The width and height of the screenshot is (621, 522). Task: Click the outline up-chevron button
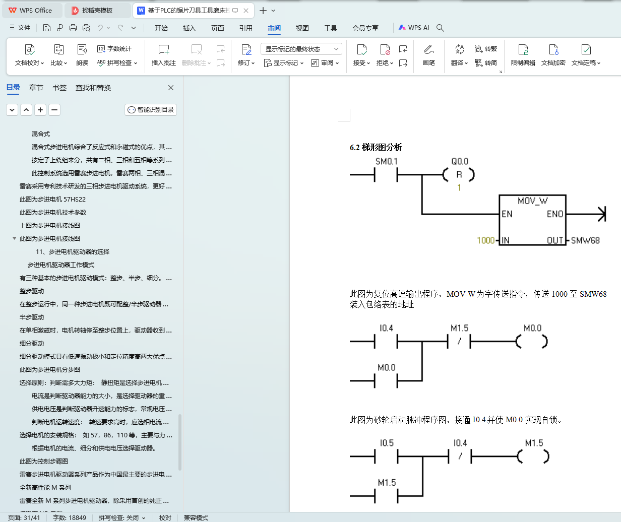[26, 110]
